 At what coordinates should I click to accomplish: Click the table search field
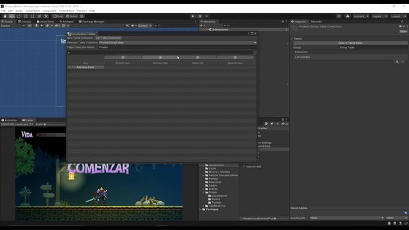(x=160, y=52)
